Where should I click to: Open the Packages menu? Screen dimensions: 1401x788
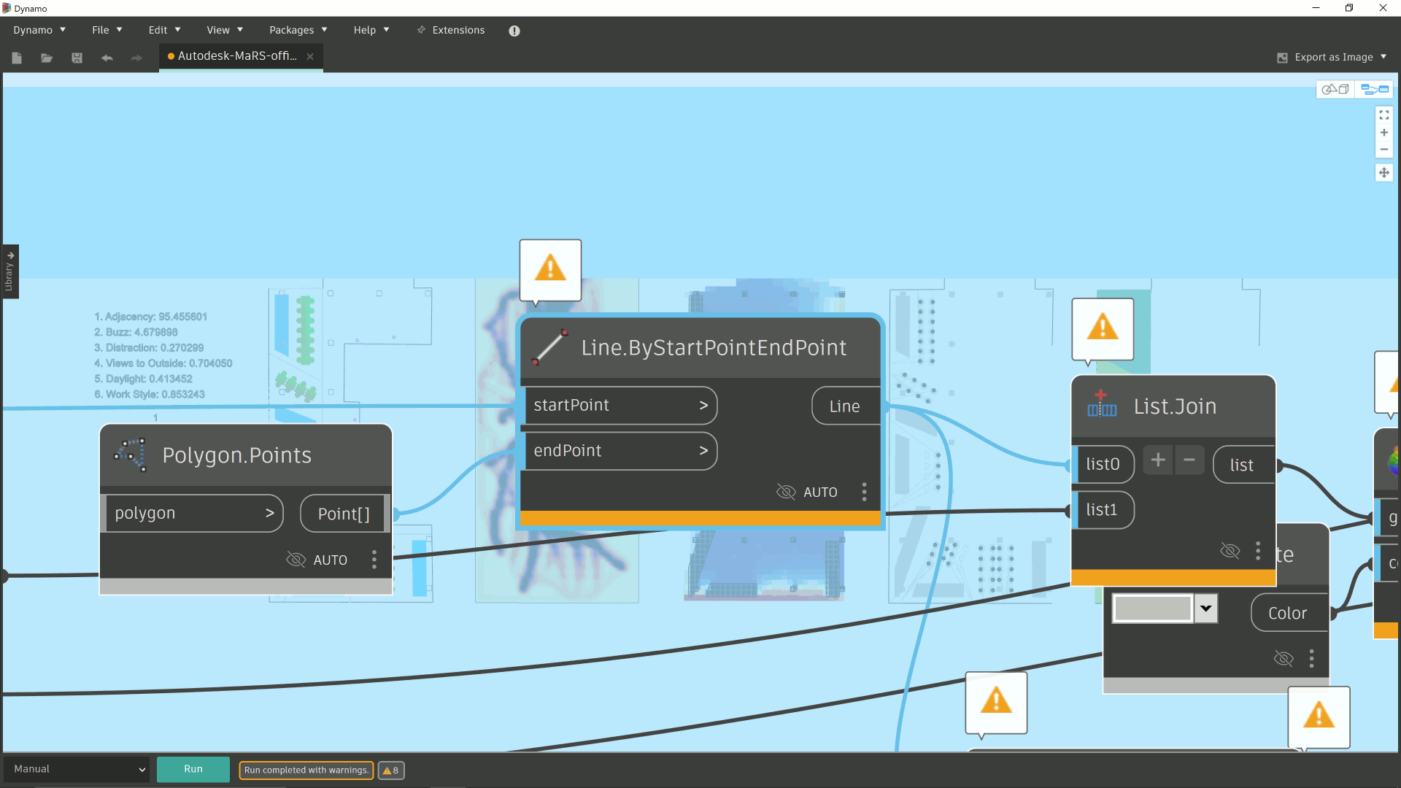[x=298, y=30]
